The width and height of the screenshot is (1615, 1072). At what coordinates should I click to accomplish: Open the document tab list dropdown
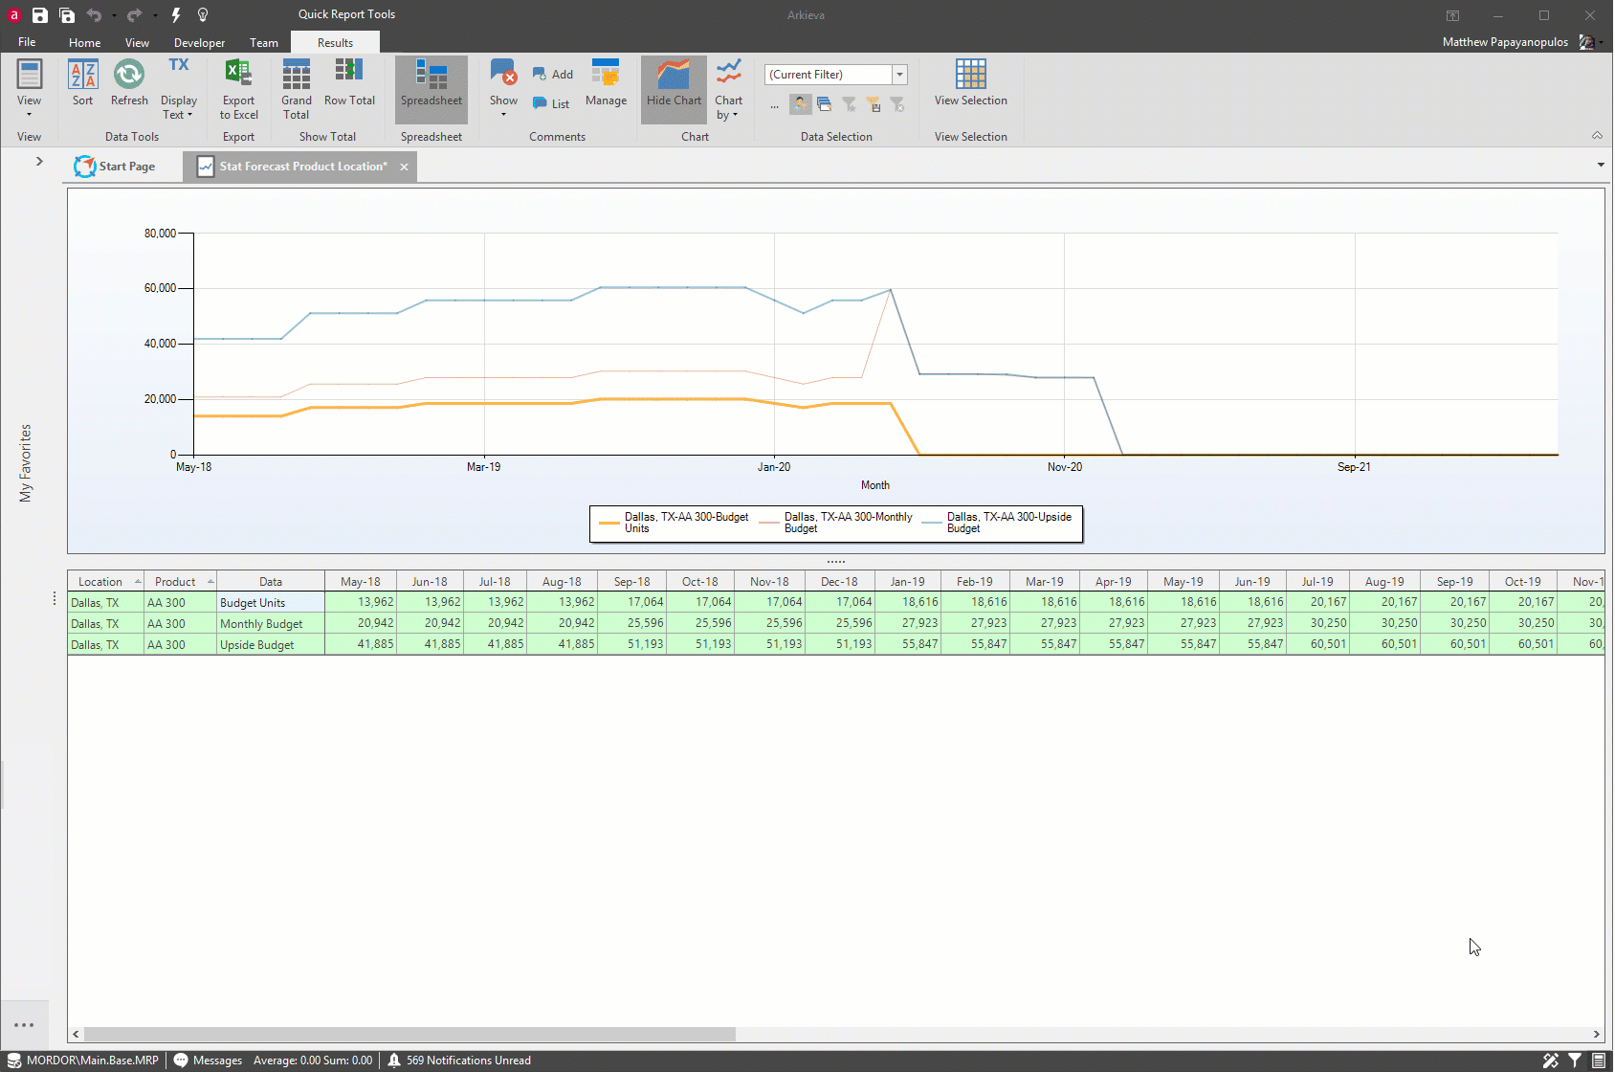[1601, 165]
